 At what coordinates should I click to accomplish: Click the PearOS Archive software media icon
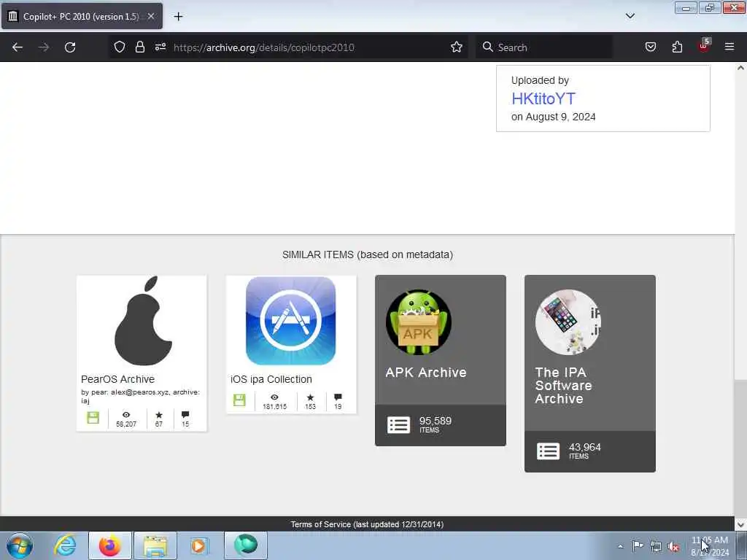click(x=93, y=418)
